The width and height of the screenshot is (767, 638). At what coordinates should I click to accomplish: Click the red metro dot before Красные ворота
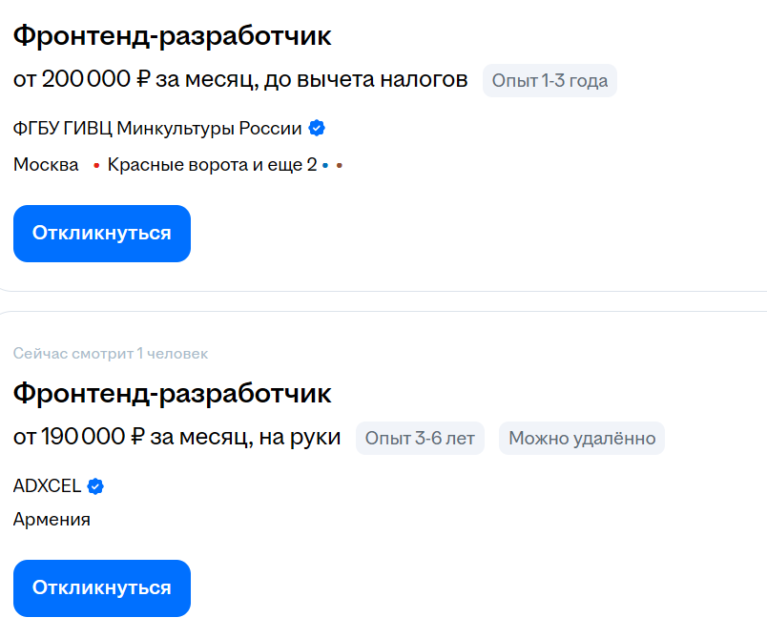(x=96, y=164)
